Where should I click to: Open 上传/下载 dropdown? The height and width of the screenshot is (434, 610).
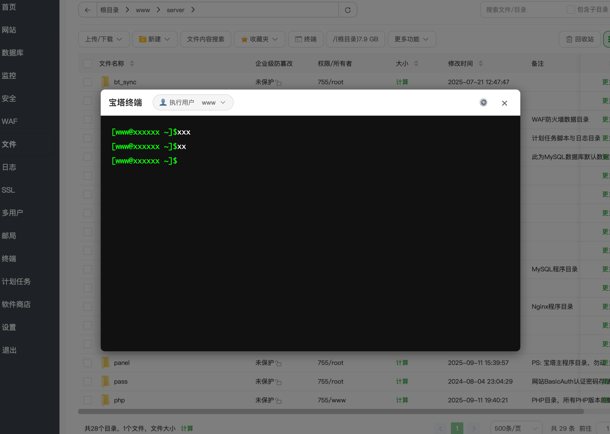(x=104, y=39)
